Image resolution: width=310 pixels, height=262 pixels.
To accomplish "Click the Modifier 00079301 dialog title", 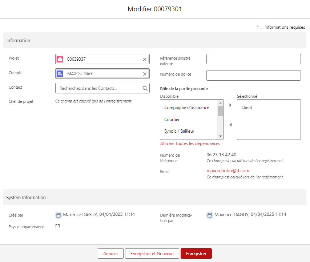I will (154, 9).
